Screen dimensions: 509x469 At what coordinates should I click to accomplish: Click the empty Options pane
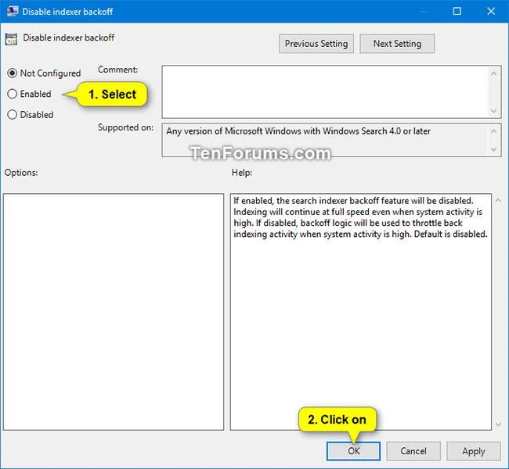point(114,312)
